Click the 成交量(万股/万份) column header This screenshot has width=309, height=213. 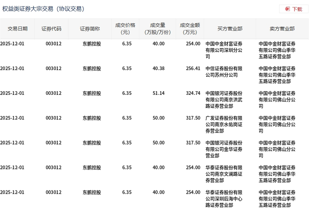click(158, 29)
